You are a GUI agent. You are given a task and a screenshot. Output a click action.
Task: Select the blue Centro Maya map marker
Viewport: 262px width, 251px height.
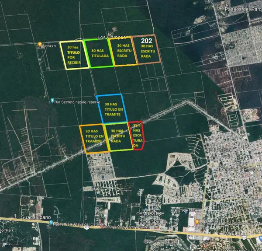point(186,213)
